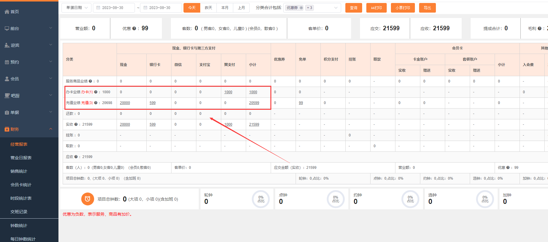Click the 首页 home icon

pos(7,12)
